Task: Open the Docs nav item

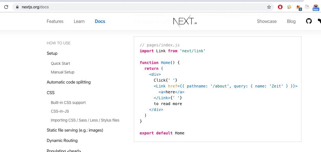Action: pos(100,21)
